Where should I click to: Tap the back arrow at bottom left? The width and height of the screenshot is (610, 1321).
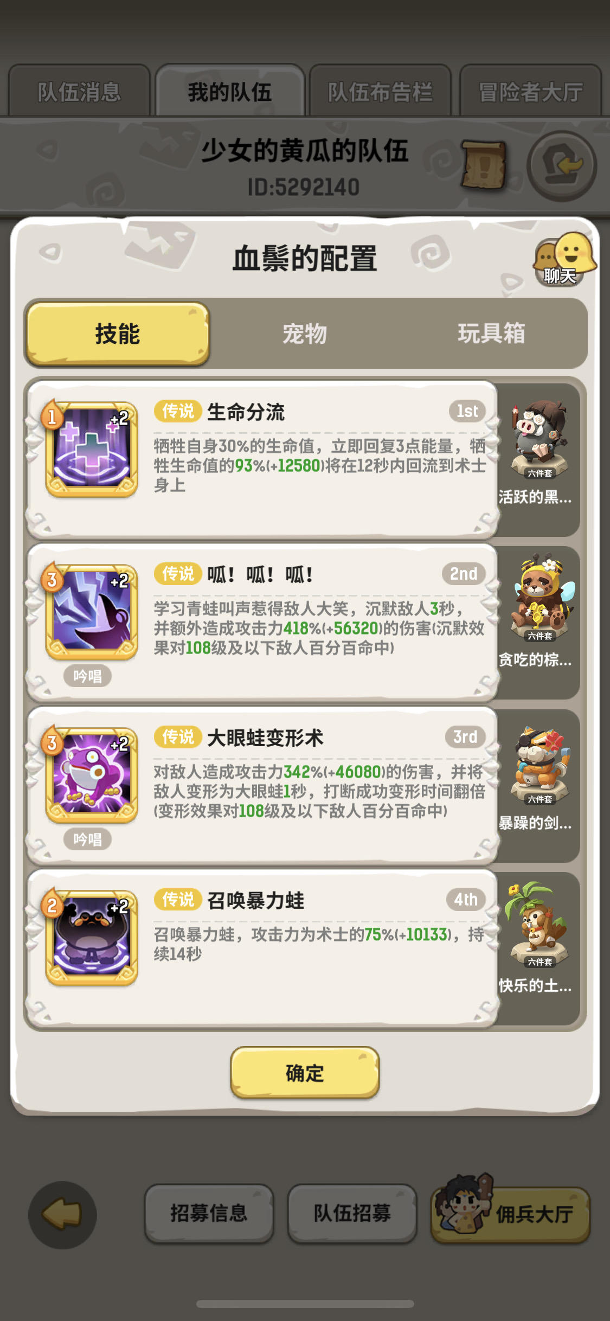coord(62,1215)
